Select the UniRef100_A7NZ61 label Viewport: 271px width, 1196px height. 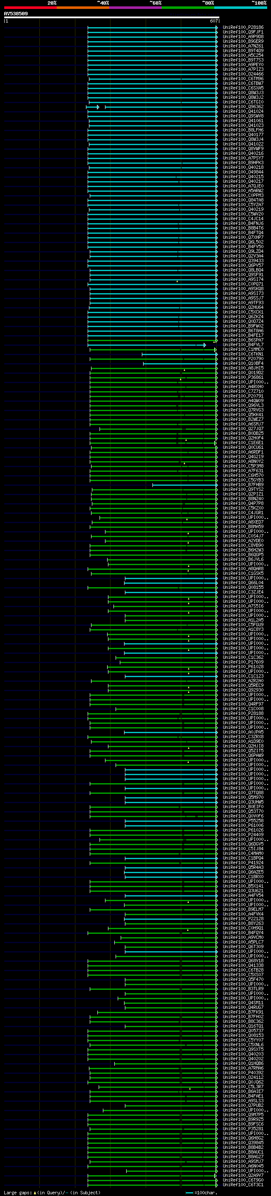[243, 46]
